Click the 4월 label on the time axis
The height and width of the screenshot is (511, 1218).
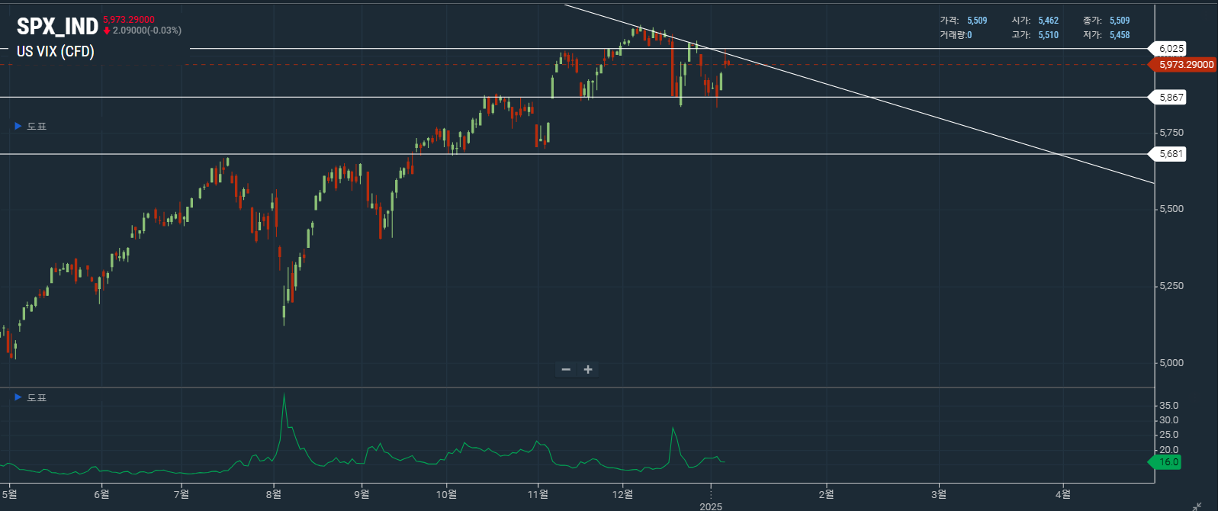point(1062,494)
